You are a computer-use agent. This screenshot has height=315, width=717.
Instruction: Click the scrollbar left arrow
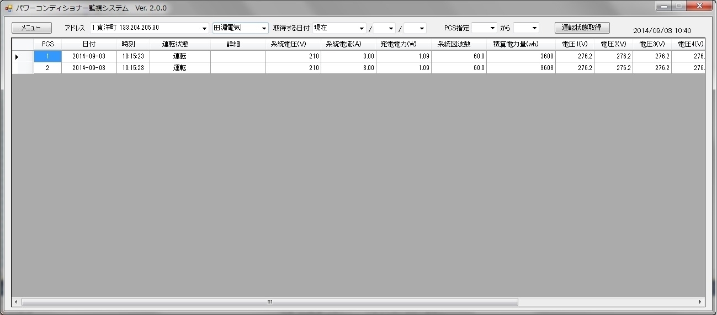[17, 302]
